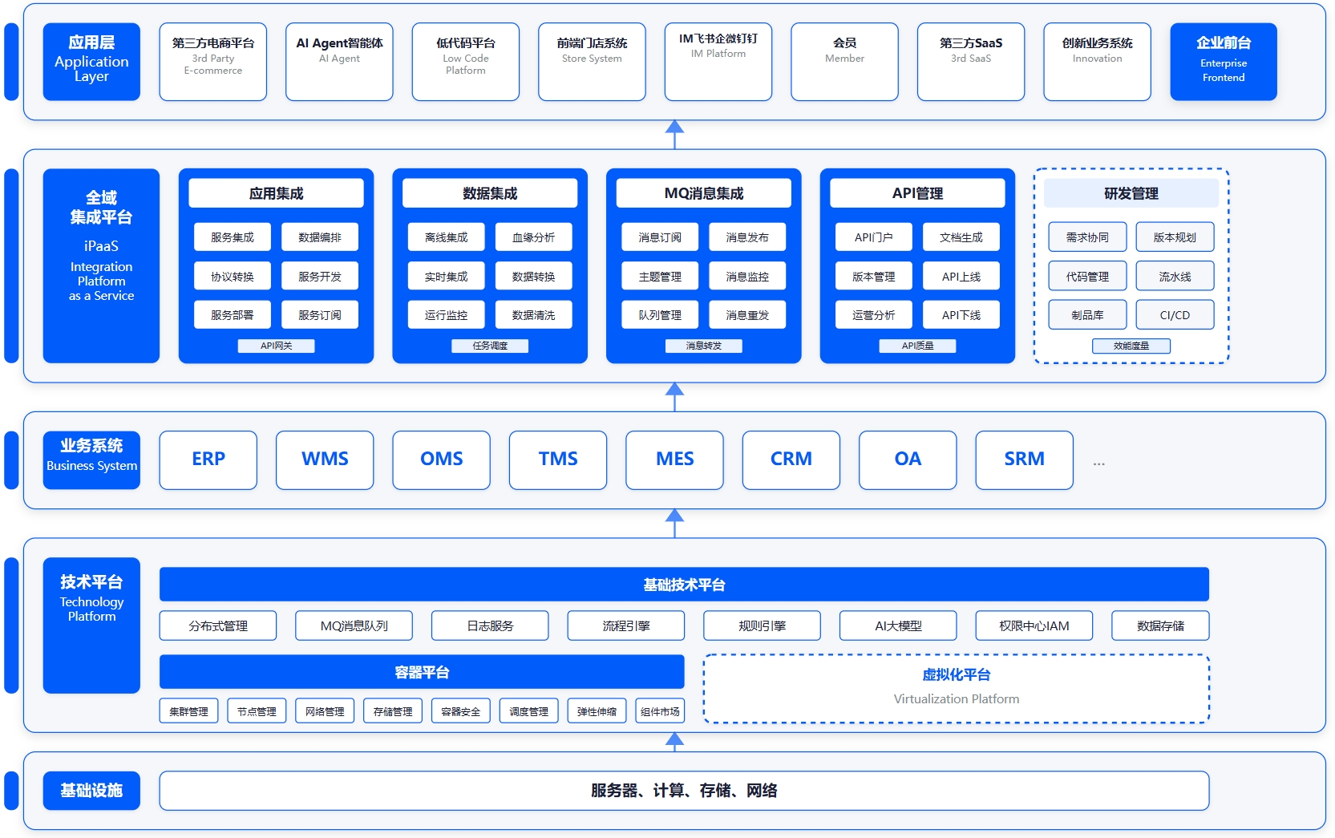
Task: Select the AI Agent智能体 application box
Action: [339, 62]
